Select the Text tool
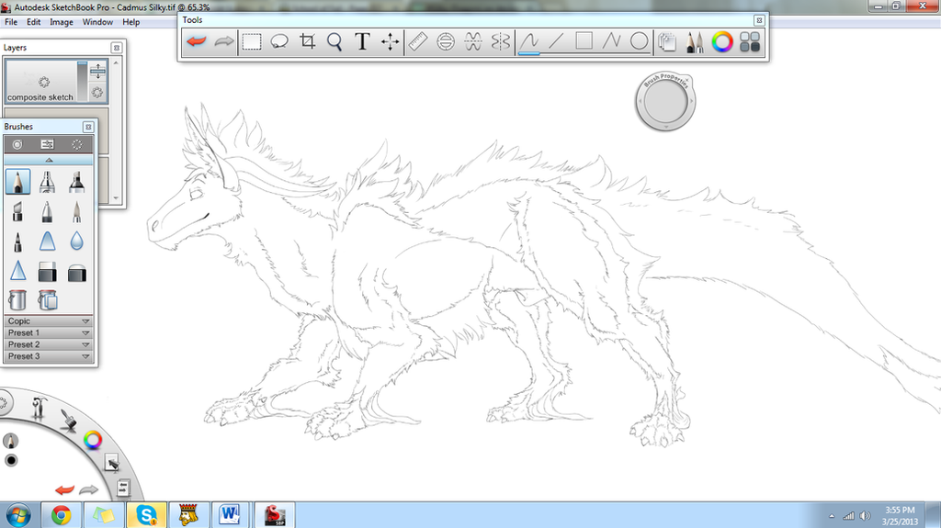This screenshot has height=528, width=941. tap(362, 42)
